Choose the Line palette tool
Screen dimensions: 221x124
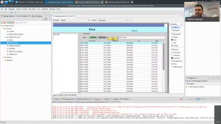[x=174, y=43]
